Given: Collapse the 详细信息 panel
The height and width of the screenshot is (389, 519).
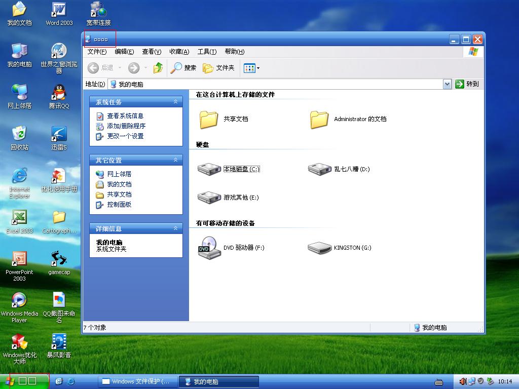Looking at the screenshot, I should point(176,228).
